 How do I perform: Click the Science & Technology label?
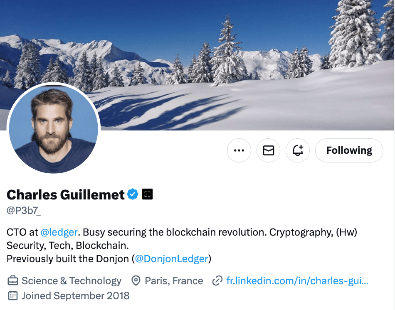pos(72,281)
